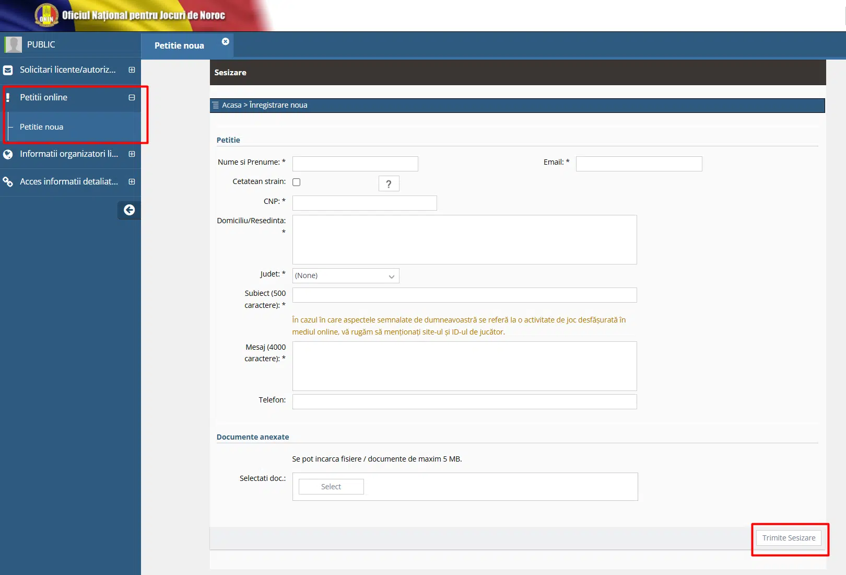
Task: Click inside the Nume si Prenume field
Action: click(355, 164)
